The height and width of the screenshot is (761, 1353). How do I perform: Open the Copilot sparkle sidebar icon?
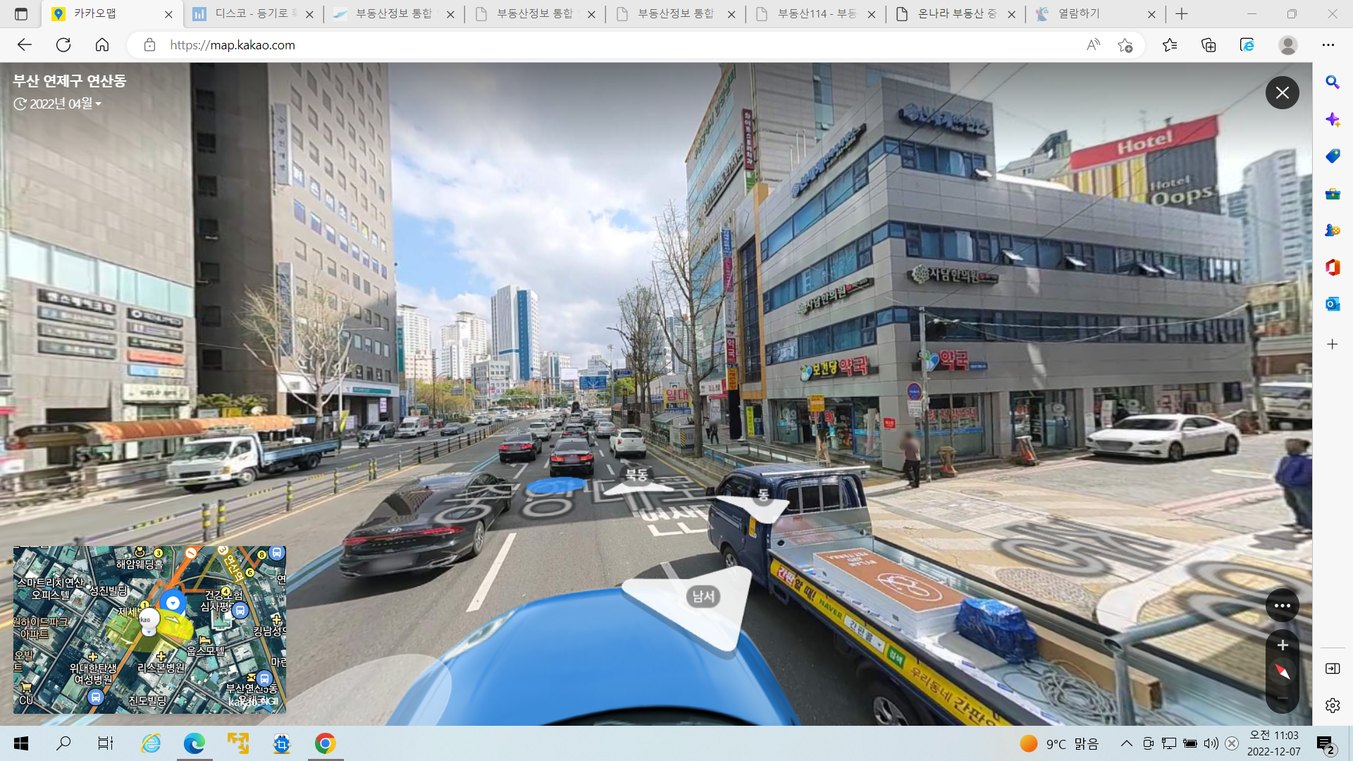[1332, 119]
